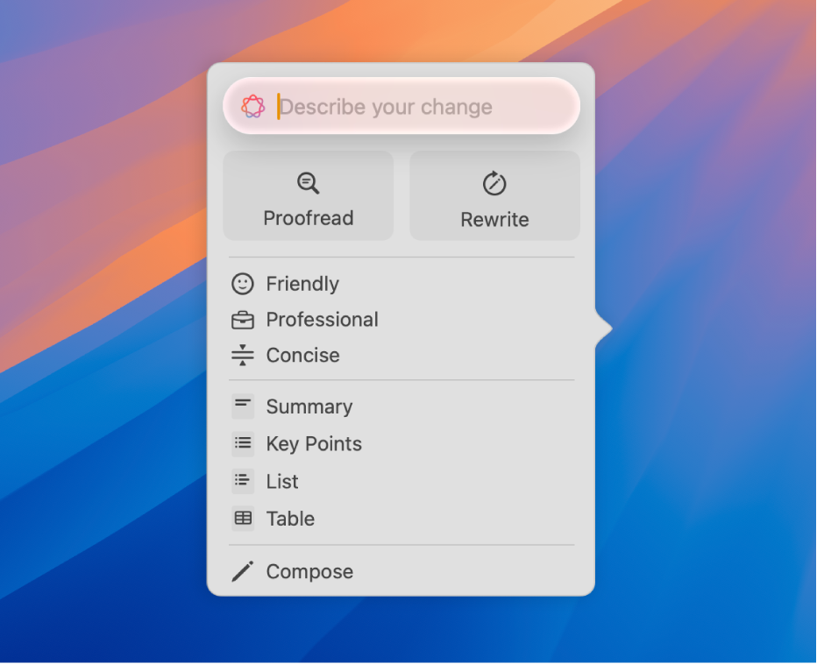Viewport: 817px width, 664px height.
Task: Click the Concise compress-lines icon
Action: click(243, 355)
